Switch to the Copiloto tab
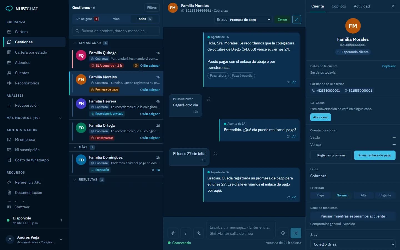 [339, 6]
